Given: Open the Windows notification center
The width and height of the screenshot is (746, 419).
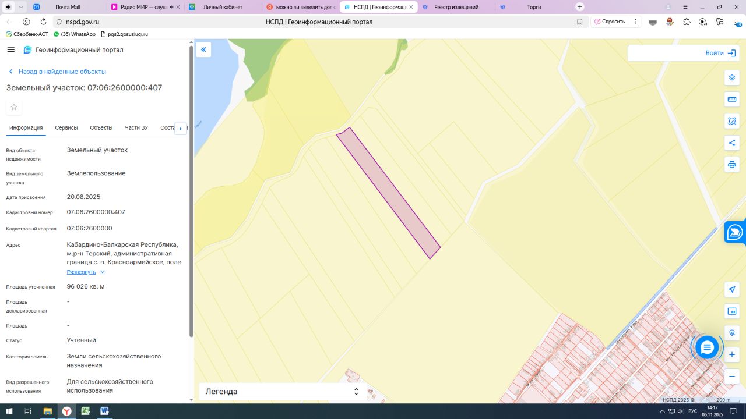Looking at the screenshot, I should tap(734, 411).
